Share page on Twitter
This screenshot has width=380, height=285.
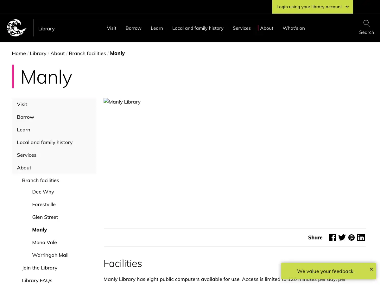pyautogui.click(x=342, y=237)
